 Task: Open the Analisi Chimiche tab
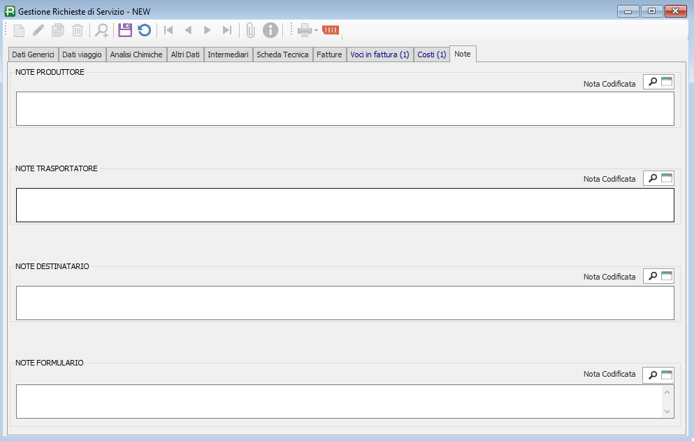(x=137, y=55)
